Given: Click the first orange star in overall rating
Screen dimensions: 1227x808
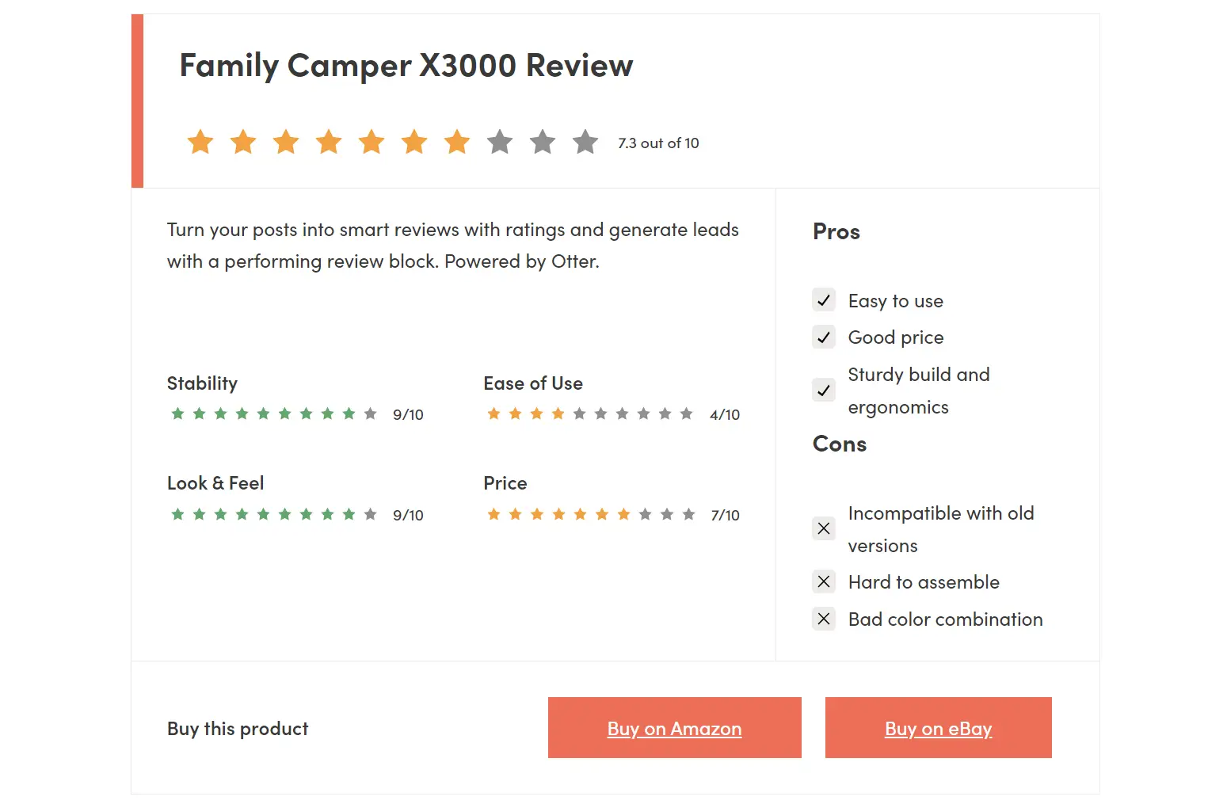Looking at the screenshot, I should [x=200, y=142].
